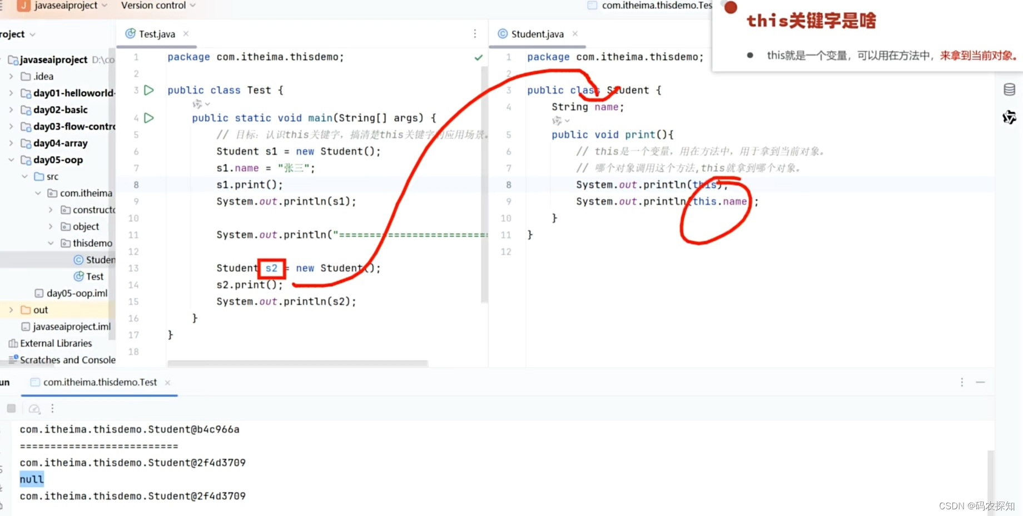Click the highlighted null console output
The image size is (1023, 516).
tap(32, 479)
